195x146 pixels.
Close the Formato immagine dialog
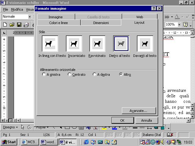159,9
